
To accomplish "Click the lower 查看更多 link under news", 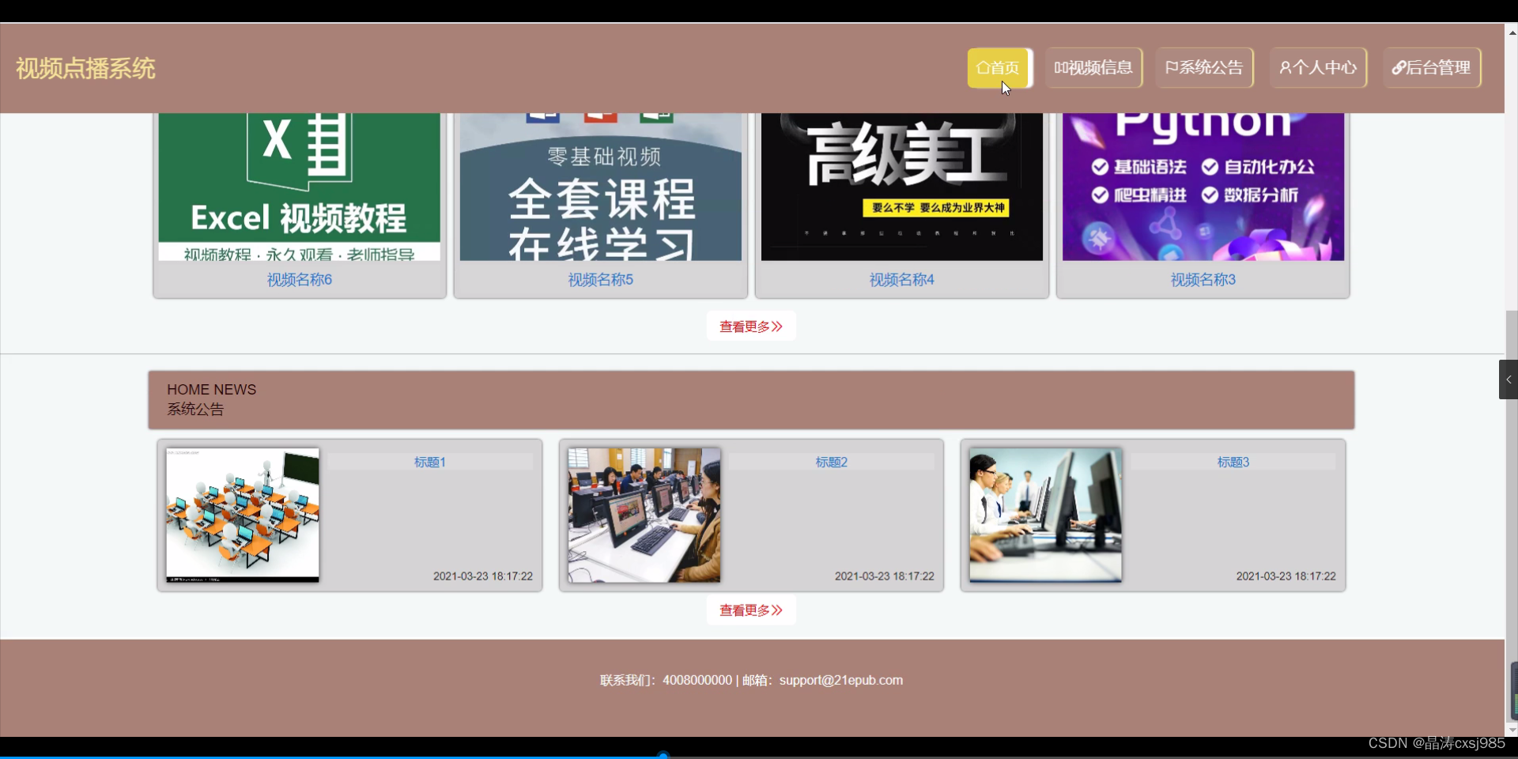I will [x=750, y=610].
